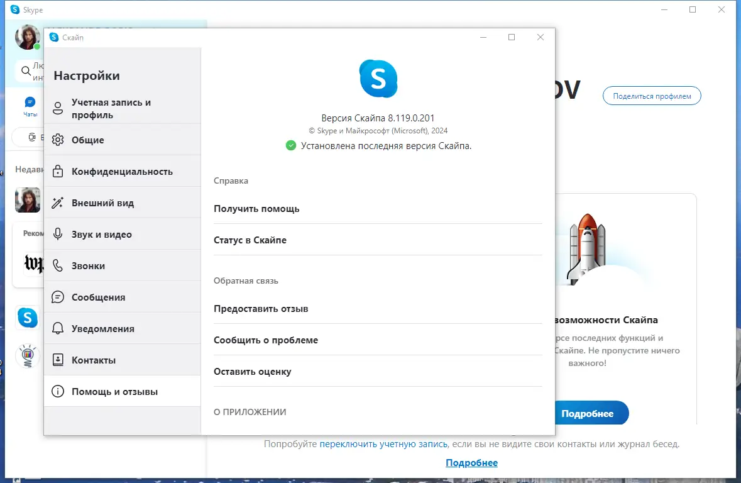Click the Get help option (Получить помощь)
The width and height of the screenshot is (741, 483).
tap(378, 209)
